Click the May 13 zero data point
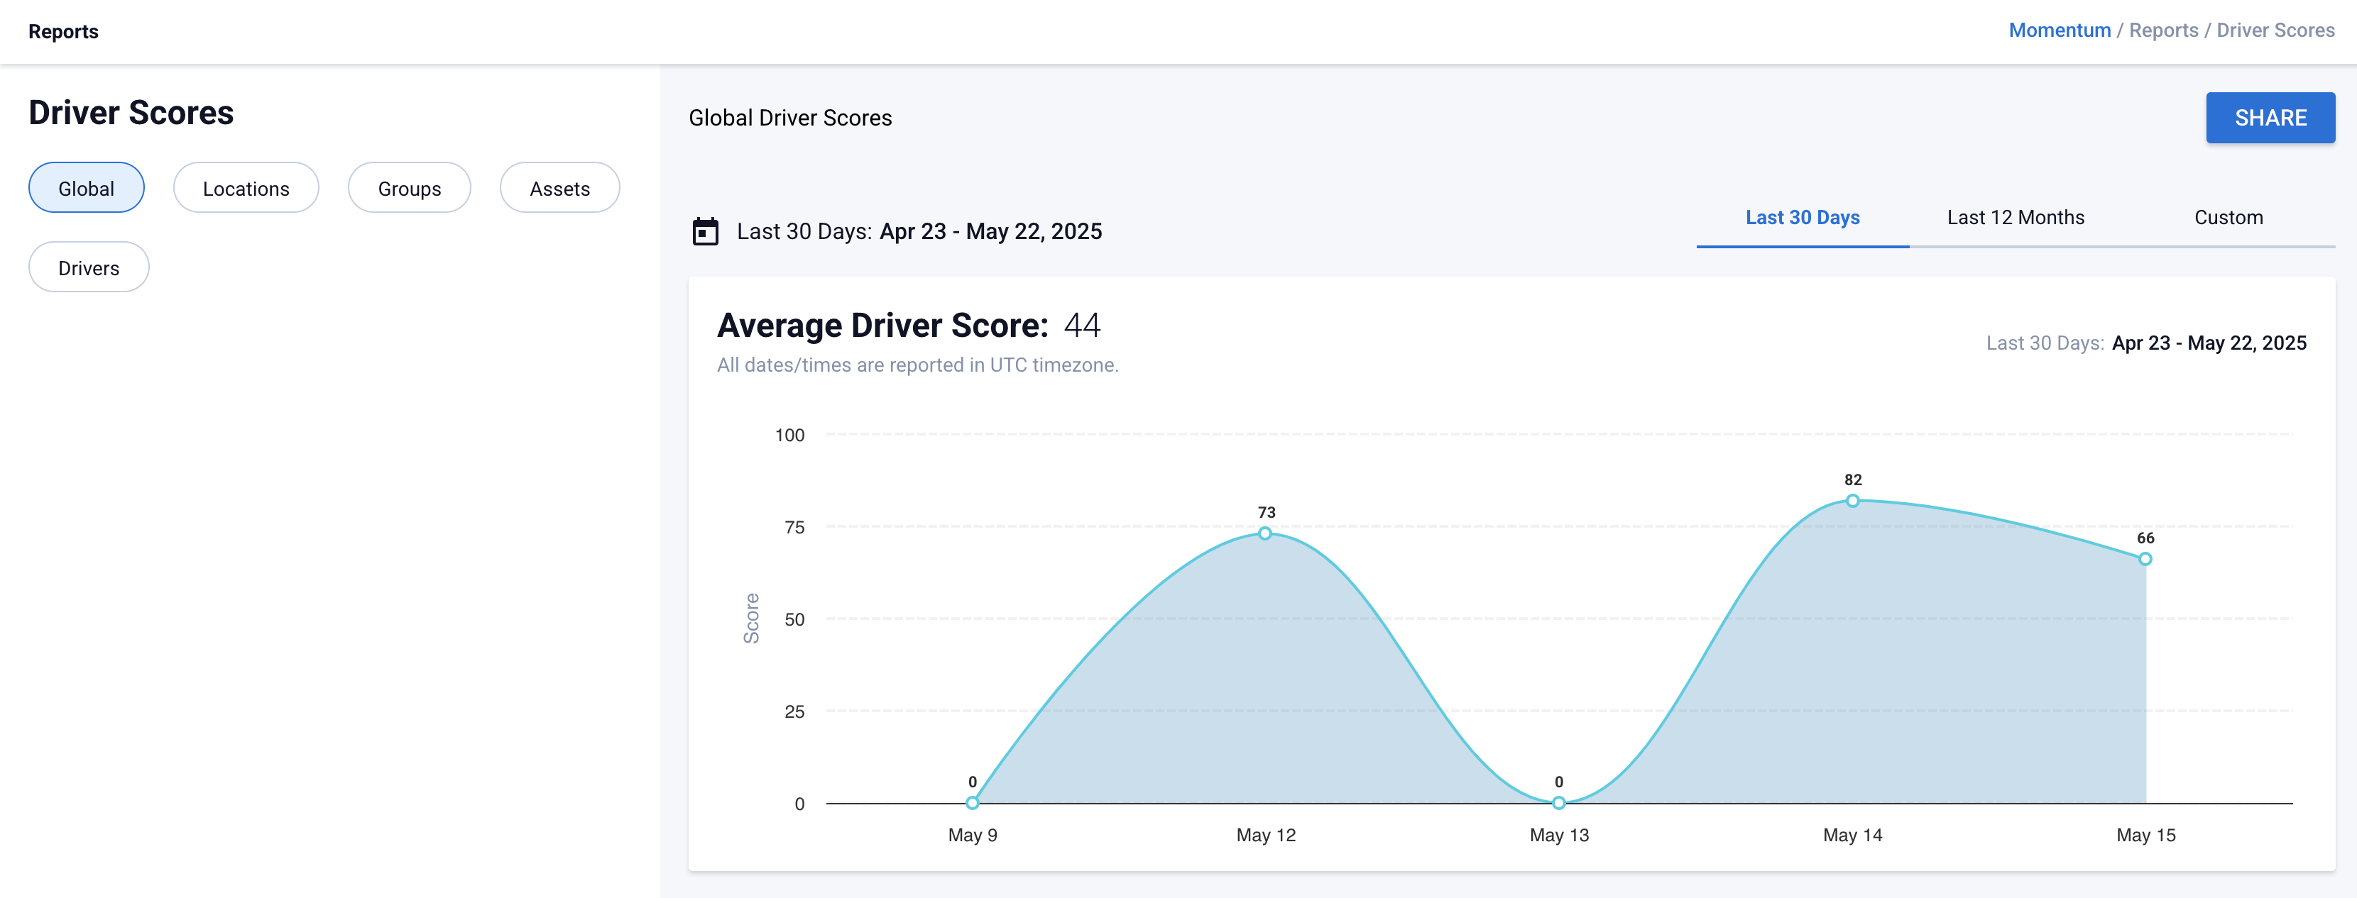 (x=1558, y=803)
